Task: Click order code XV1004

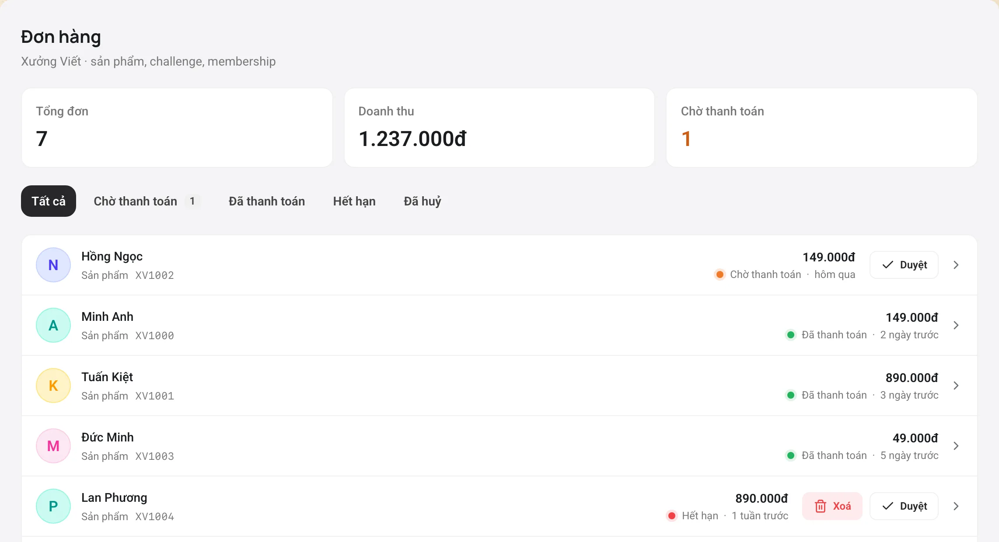Action: point(155,517)
